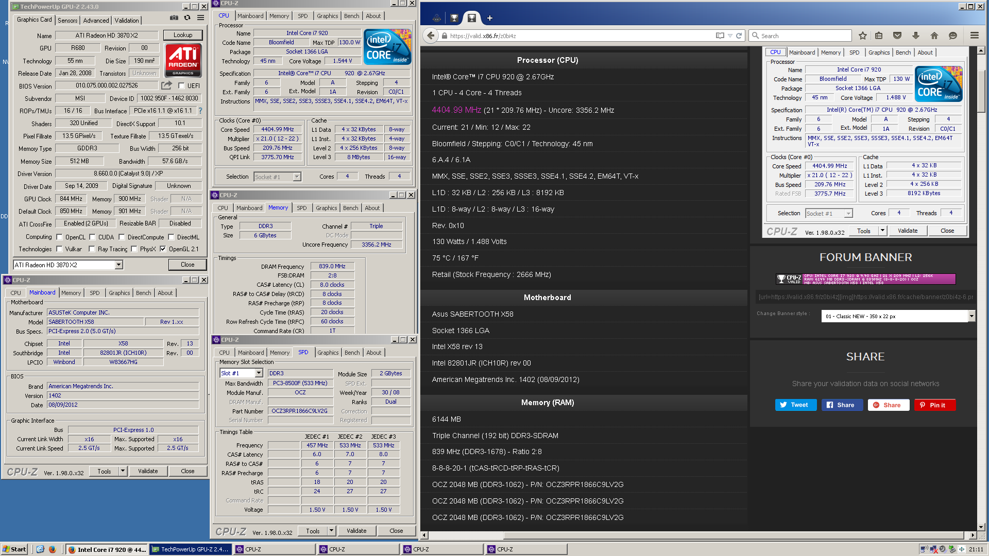Open the About tab in the SPD CPU-Z window
Viewport: 989px width, 556px height.
374,353
